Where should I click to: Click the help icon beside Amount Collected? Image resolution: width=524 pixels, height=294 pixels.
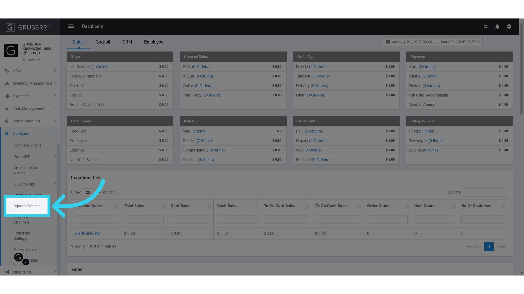(102, 105)
